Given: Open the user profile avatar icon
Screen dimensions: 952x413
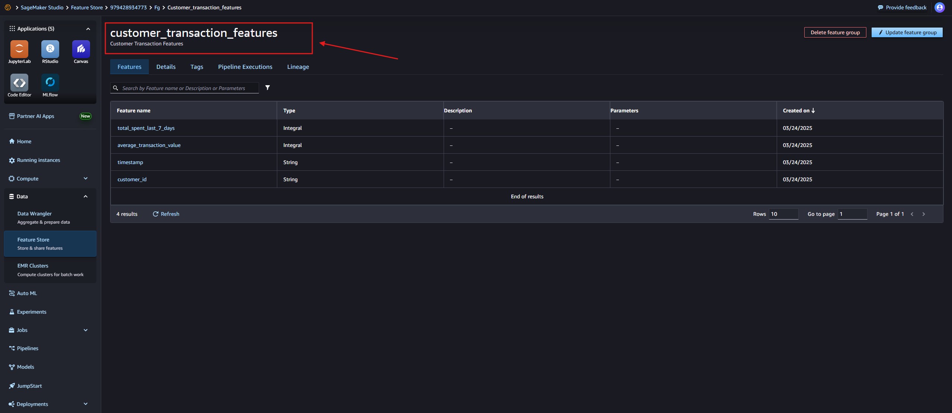Looking at the screenshot, I should click(x=939, y=7).
